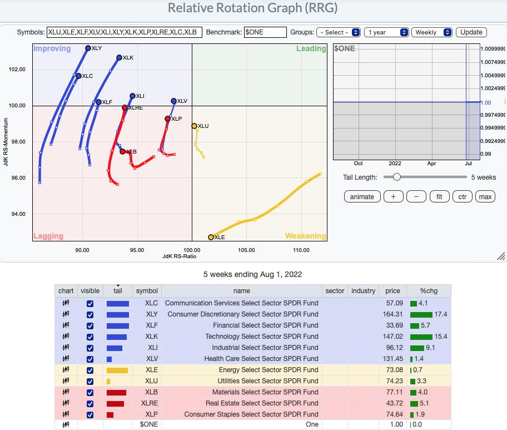Adjust the Tail Length slider handle
507x430 pixels.
396,177
